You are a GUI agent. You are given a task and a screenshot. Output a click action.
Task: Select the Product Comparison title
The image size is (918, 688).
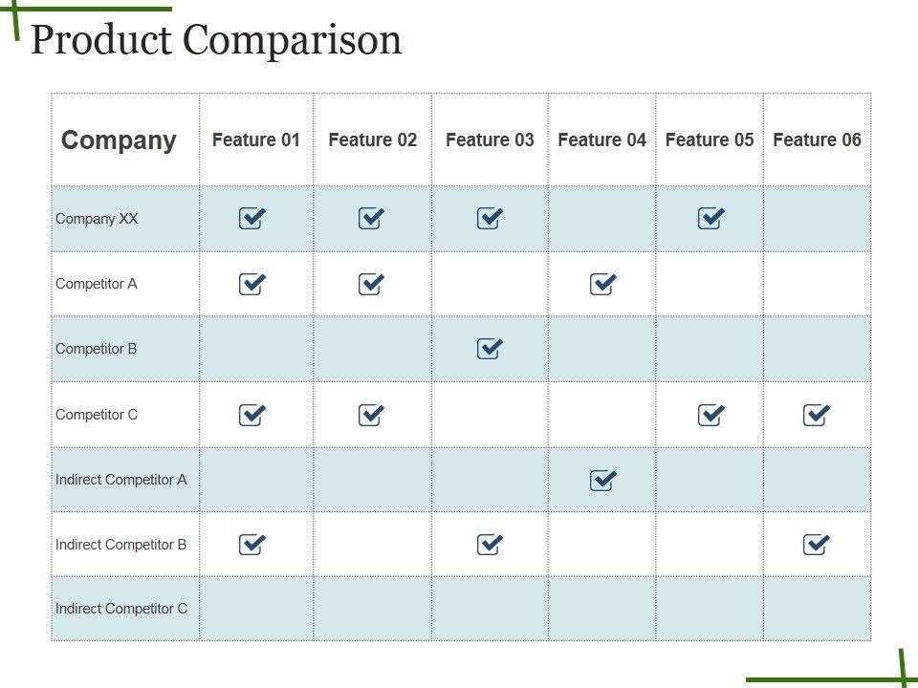[216, 40]
